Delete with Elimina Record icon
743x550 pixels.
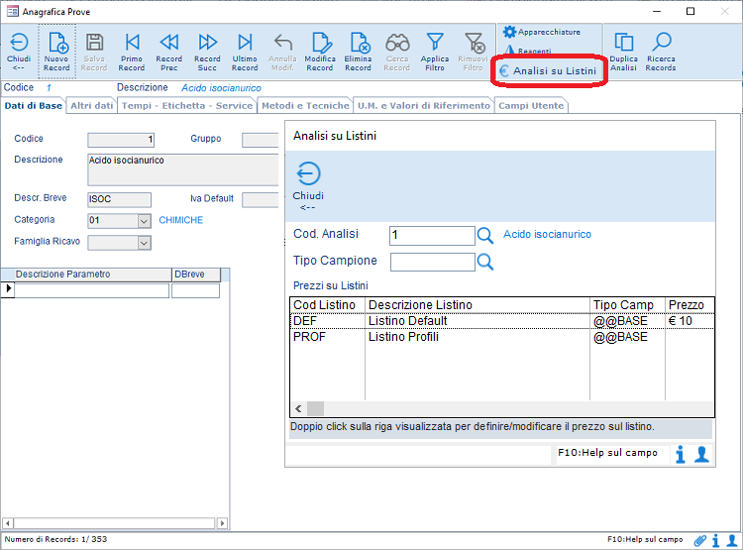click(359, 52)
